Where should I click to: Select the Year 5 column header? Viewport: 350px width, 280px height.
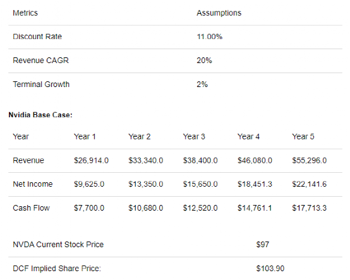coord(303,137)
